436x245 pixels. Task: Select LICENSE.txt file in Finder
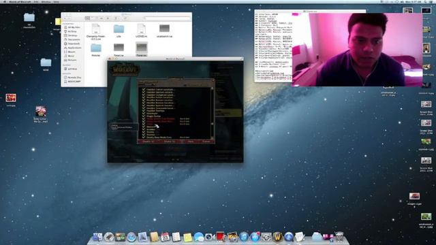[141, 30]
